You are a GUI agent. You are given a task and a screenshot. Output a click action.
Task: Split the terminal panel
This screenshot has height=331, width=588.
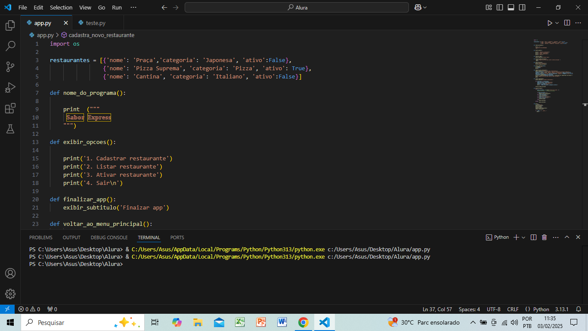point(533,237)
